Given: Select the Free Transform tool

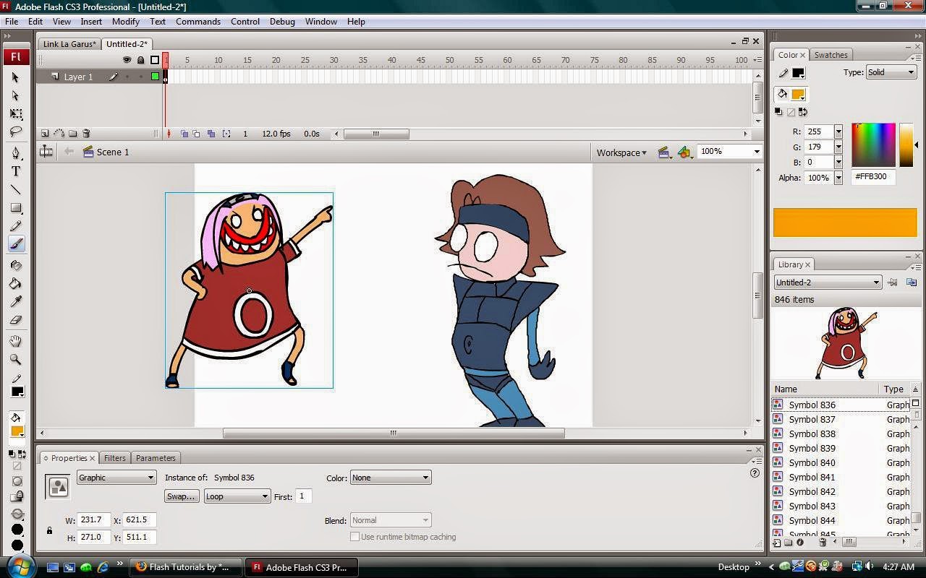Looking at the screenshot, I should coord(16,114).
